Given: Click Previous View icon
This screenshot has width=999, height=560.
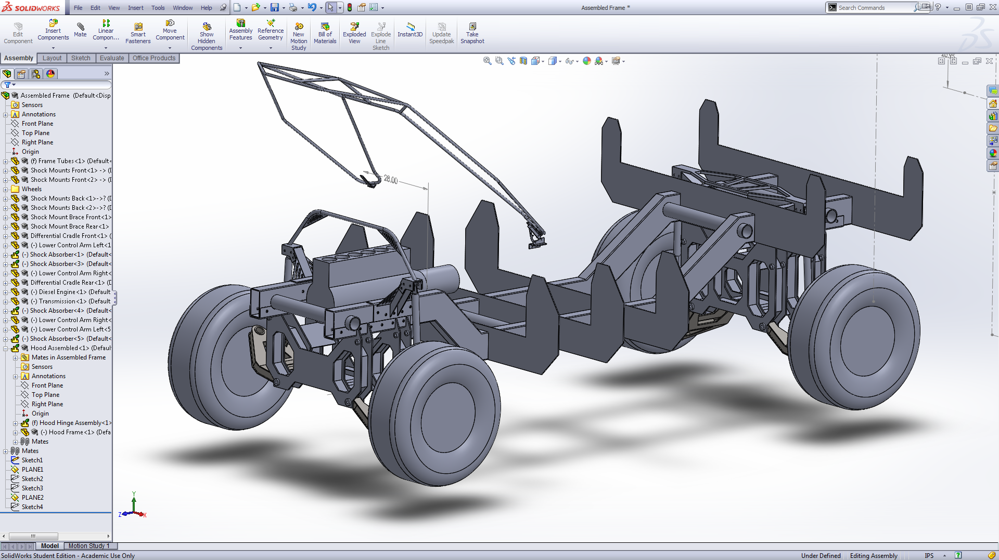Looking at the screenshot, I should pos(511,61).
